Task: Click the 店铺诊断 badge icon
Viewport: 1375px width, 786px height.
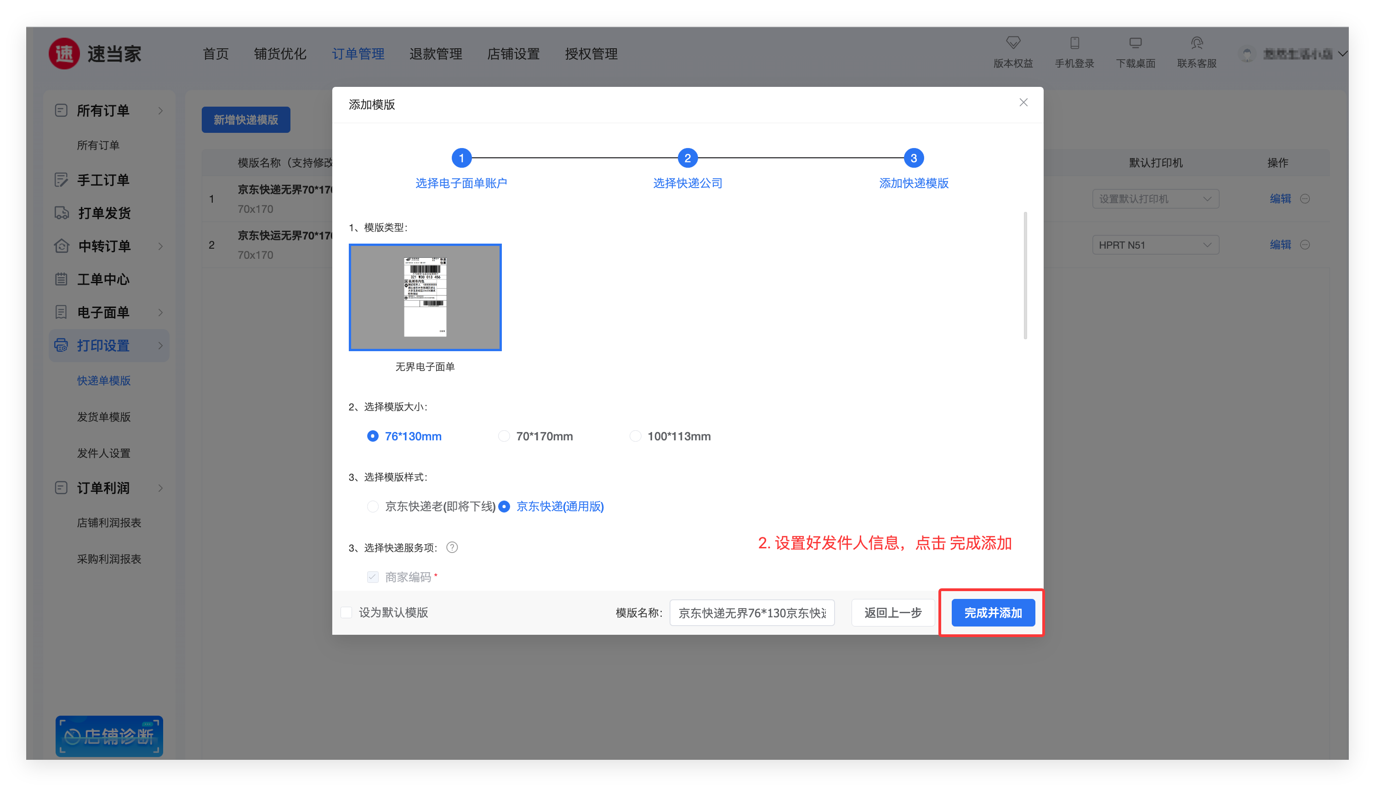Action: tap(109, 736)
